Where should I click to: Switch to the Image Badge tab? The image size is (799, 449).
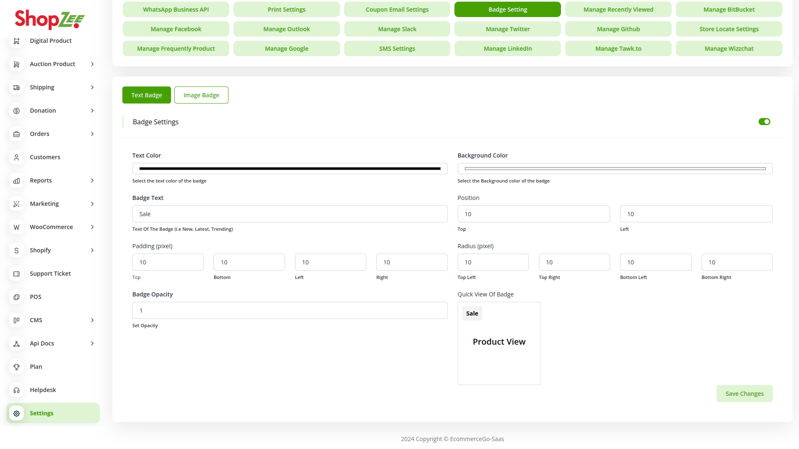pyautogui.click(x=201, y=95)
